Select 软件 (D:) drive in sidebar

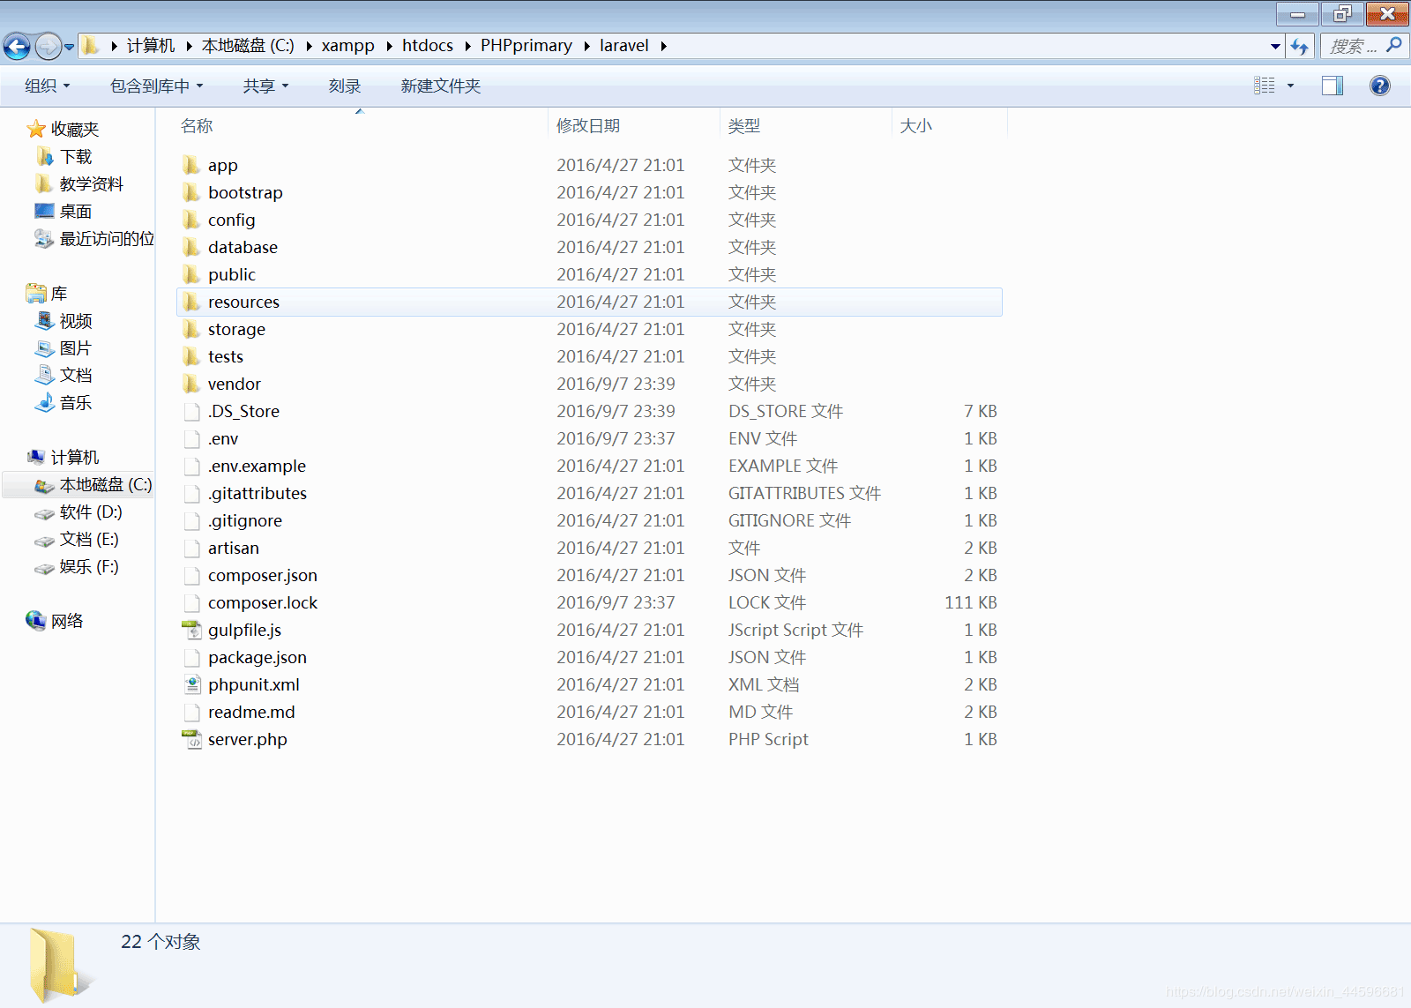[x=90, y=512]
